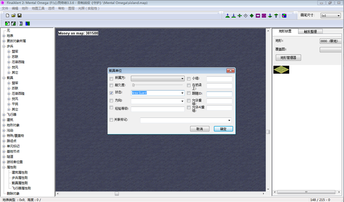This screenshot has height=202, width=344.
Task: Enable the 小组 checkbox
Action: 189,79
